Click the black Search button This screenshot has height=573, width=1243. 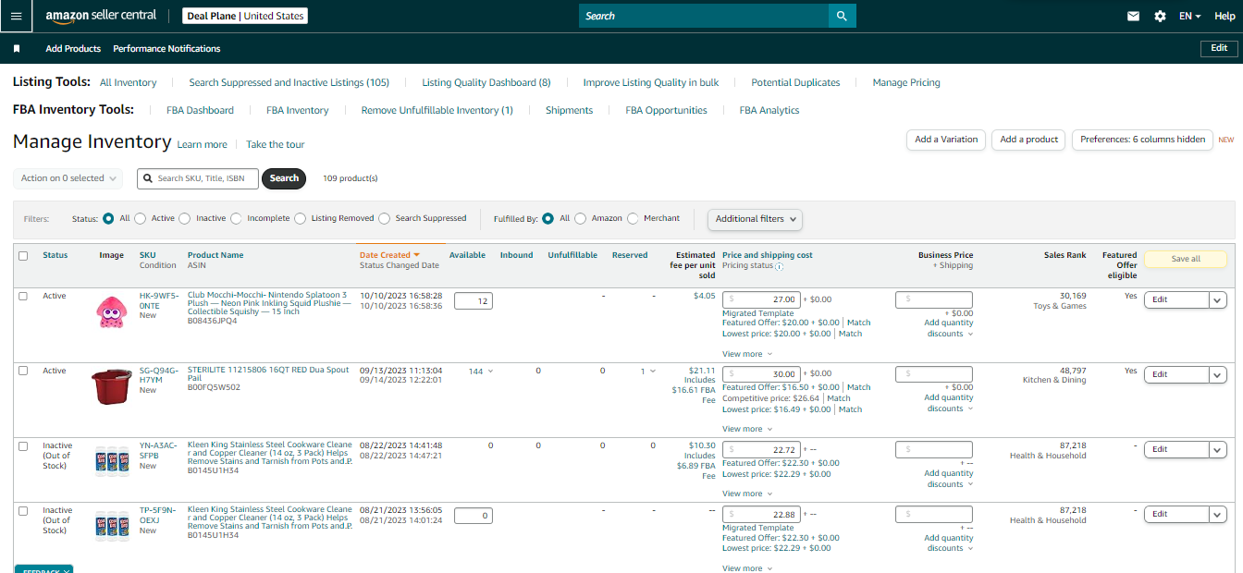[x=284, y=178]
